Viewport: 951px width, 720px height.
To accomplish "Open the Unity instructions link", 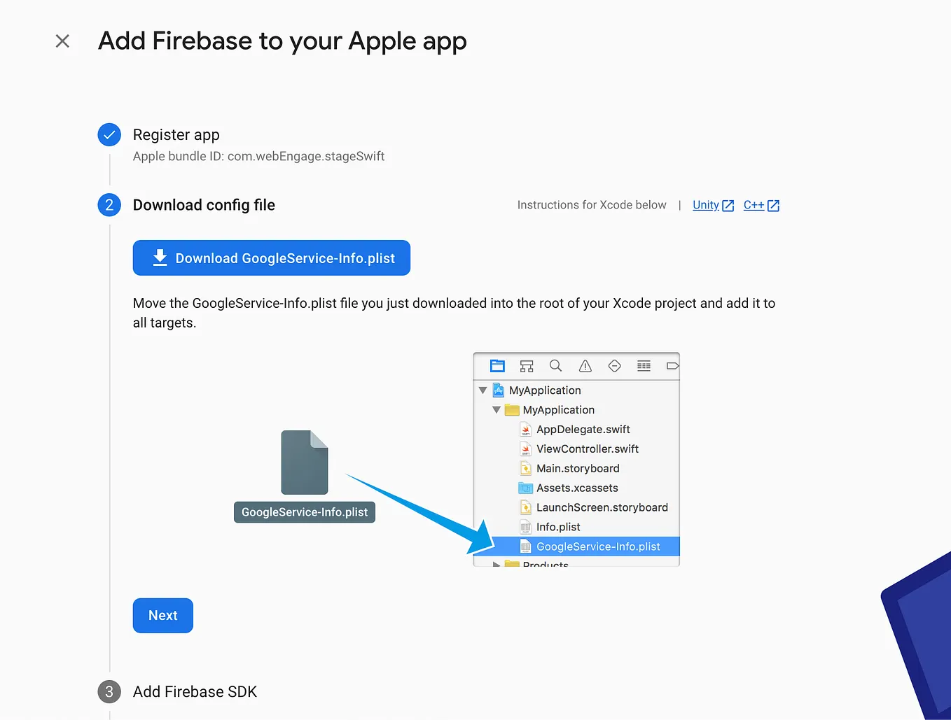I will [x=706, y=205].
